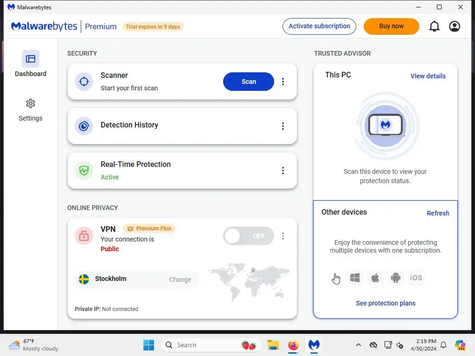The image size is (475, 356).
Task: Click the Trial expires in 9 days badge
Action: click(153, 26)
